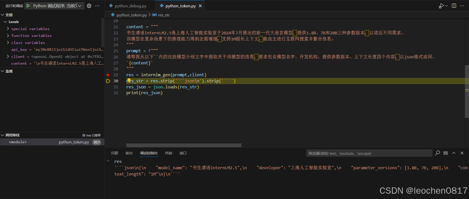The image size is (469, 199).
Task: Click the horizontal editor scrollbar
Action: coord(184,145)
